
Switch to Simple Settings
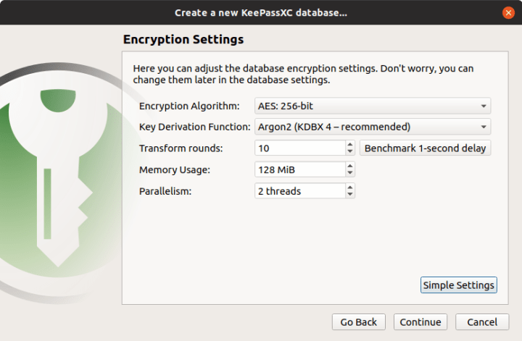click(458, 285)
